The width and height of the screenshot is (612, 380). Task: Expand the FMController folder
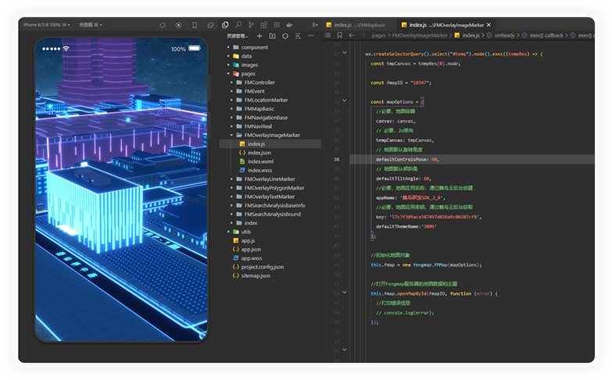tap(259, 83)
